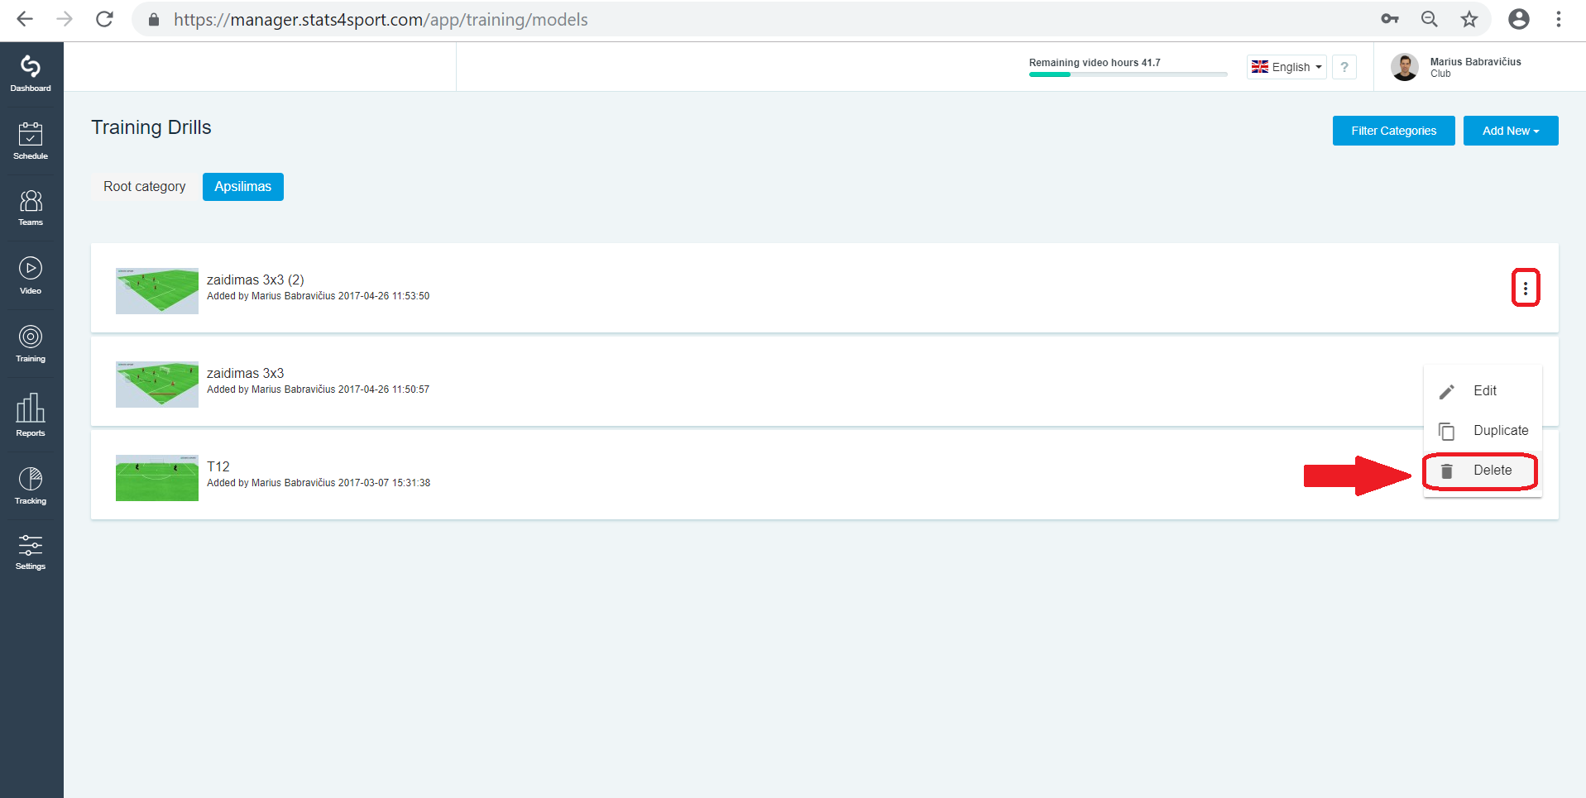The height and width of the screenshot is (798, 1586).
Task: Open the T12 drill thumbnail
Action: 157,478
